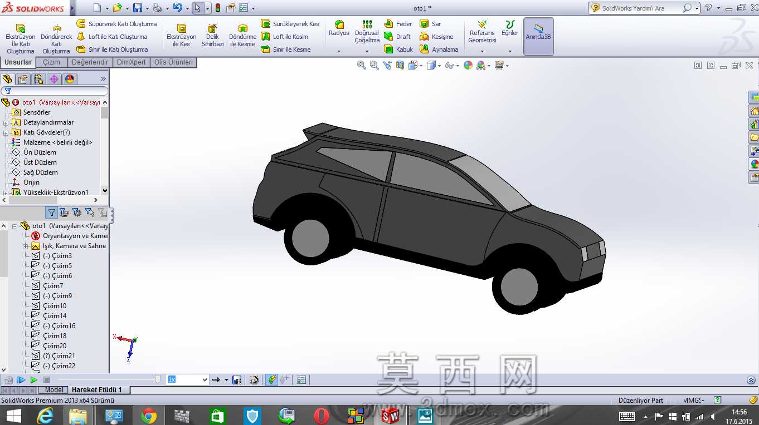The height and width of the screenshot is (425, 759).
Task: Open the Referans Geometrisi tool
Action: click(x=482, y=32)
